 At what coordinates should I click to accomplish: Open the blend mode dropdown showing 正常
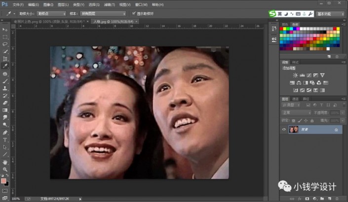[x=296, y=113]
